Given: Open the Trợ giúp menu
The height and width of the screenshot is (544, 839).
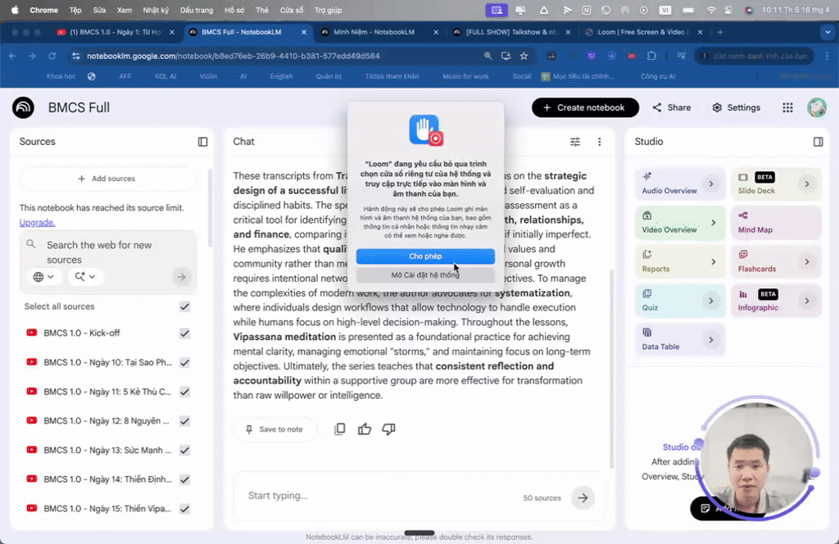Looking at the screenshot, I should click(x=328, y=10).
